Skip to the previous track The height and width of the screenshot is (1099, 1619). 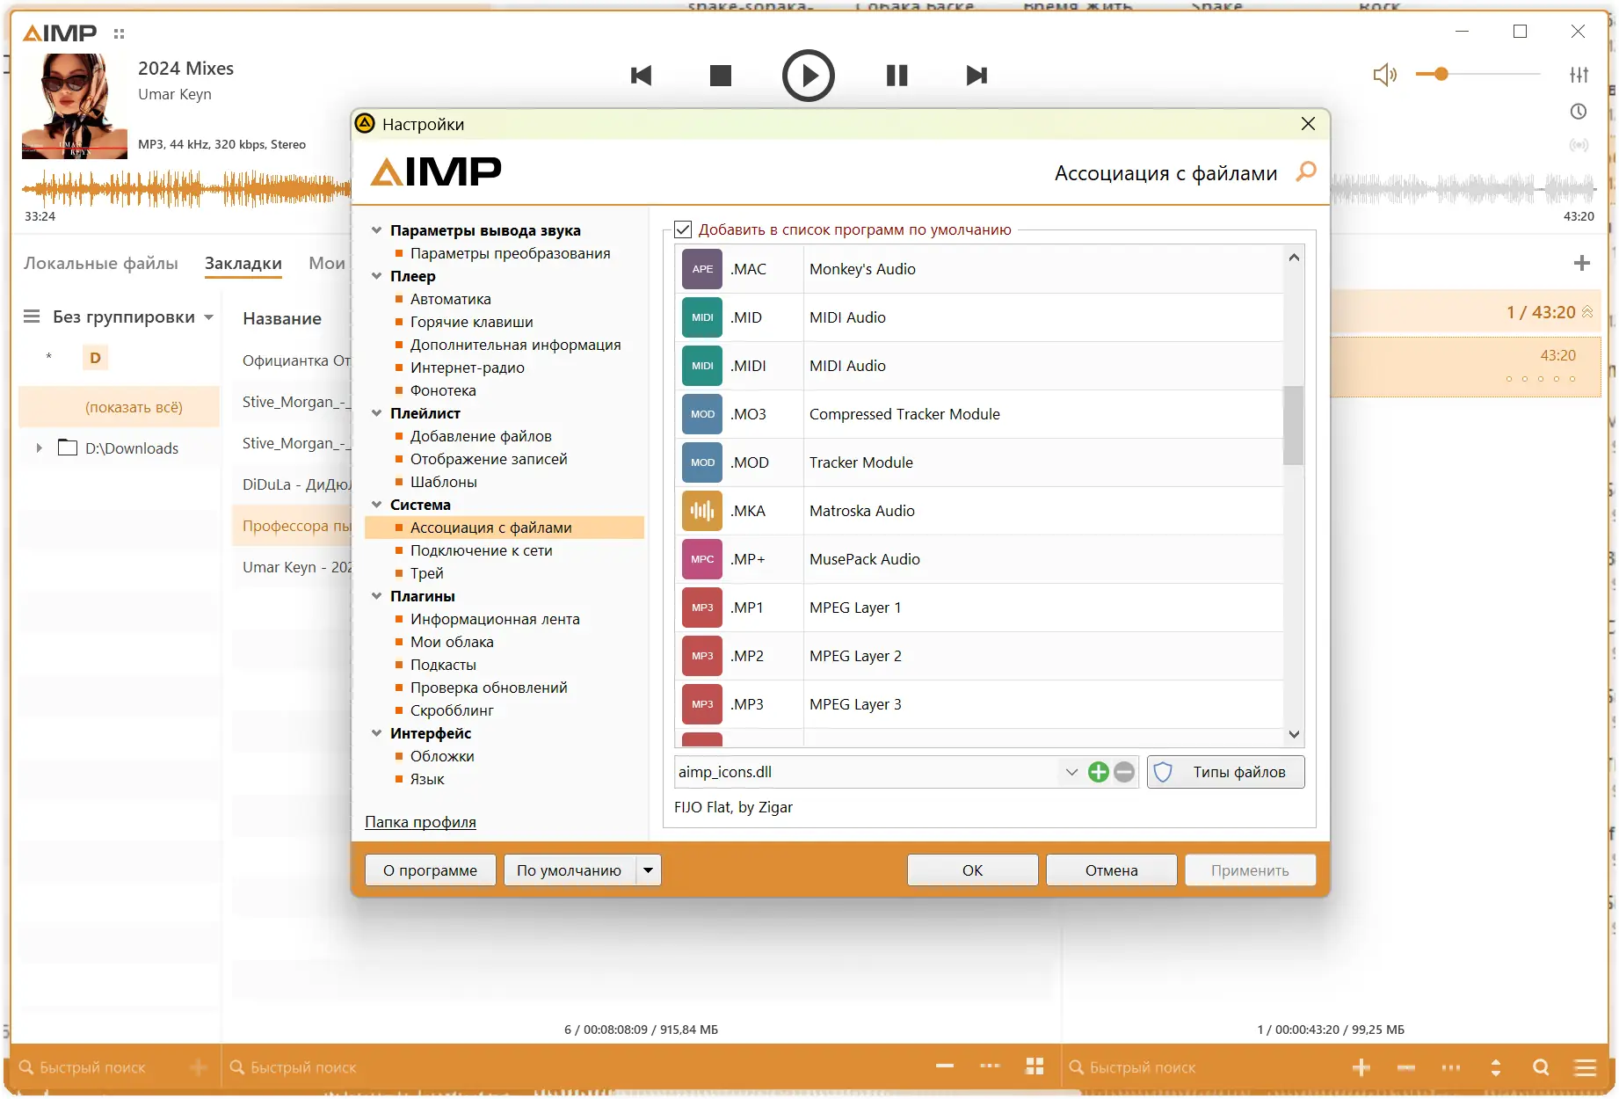pyautogui.click(x=642, y=76)
